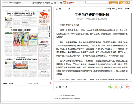This screenshot has height=104, width=134.
Task: Click the 报网搜索 button
Action: coord(125,2)
